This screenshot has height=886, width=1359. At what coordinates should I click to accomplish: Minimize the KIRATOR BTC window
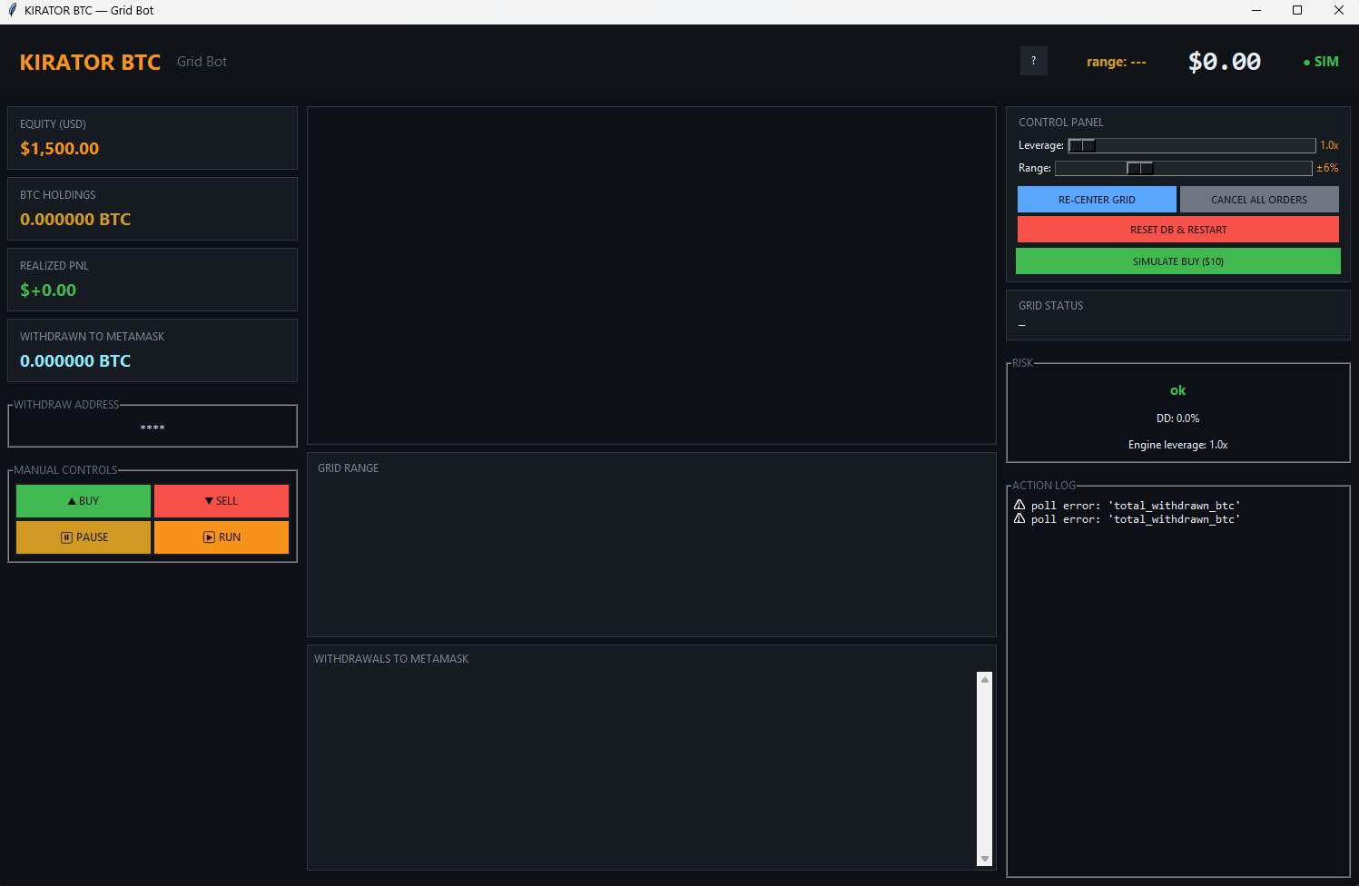point(1256,11)
